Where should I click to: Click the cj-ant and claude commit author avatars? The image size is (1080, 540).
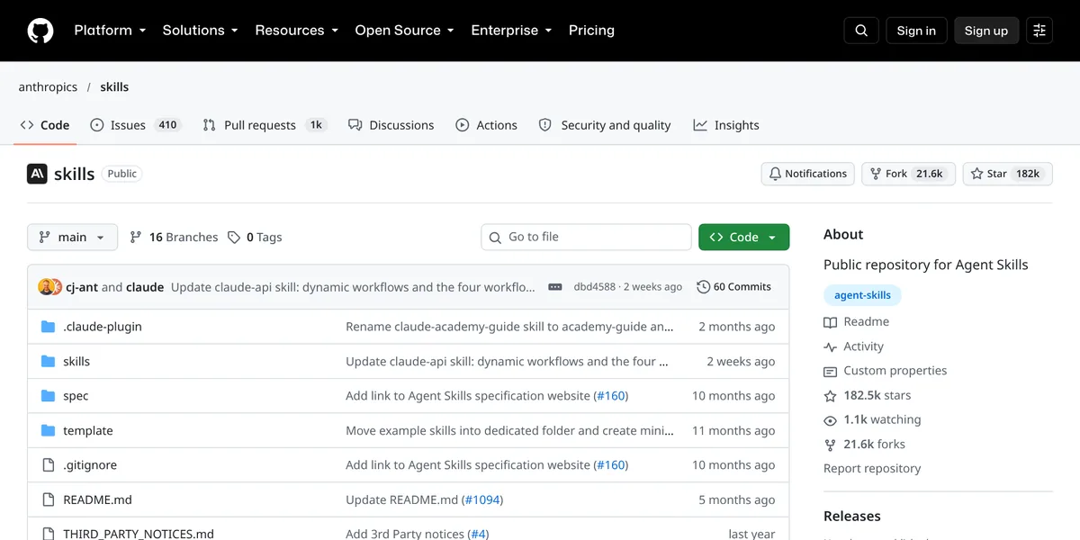tap(49, 287)
